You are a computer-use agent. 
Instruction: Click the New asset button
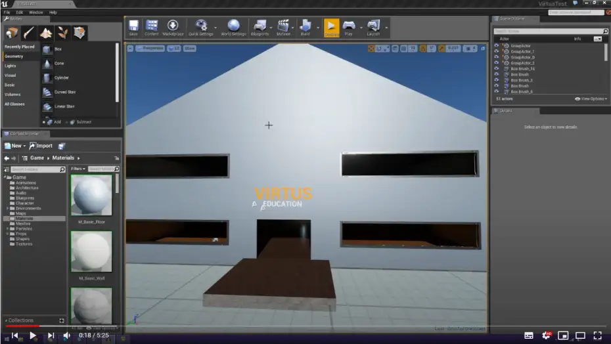point(15,146)
